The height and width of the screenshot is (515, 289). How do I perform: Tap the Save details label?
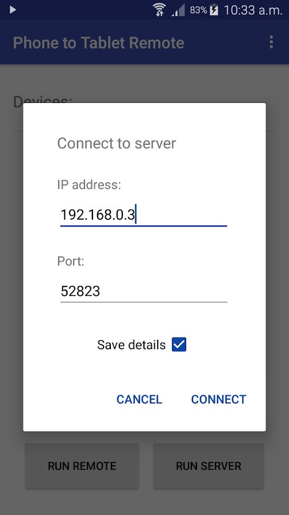click(131, 345)
